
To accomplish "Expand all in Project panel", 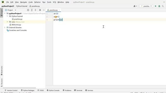I will click(x=32, y=10).
